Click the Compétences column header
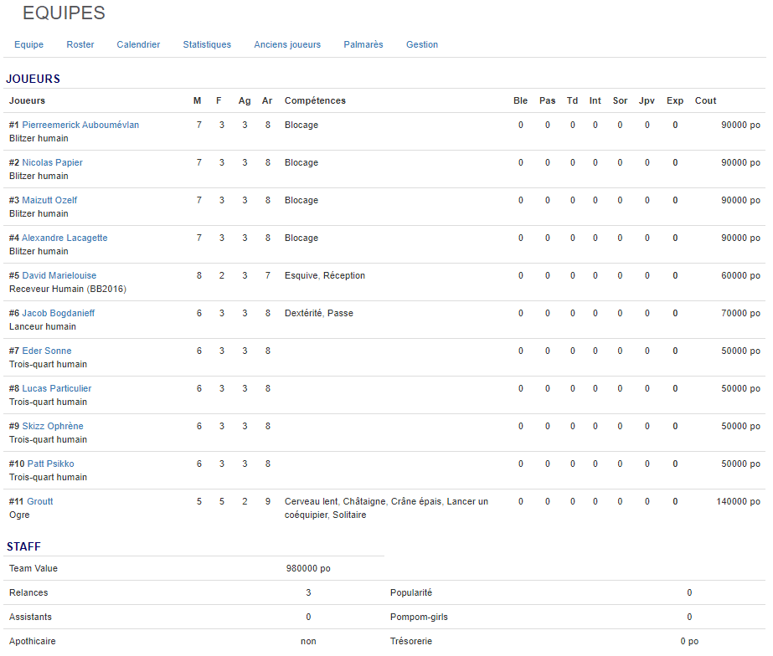773x656 pixels. (x=315, y=100)
